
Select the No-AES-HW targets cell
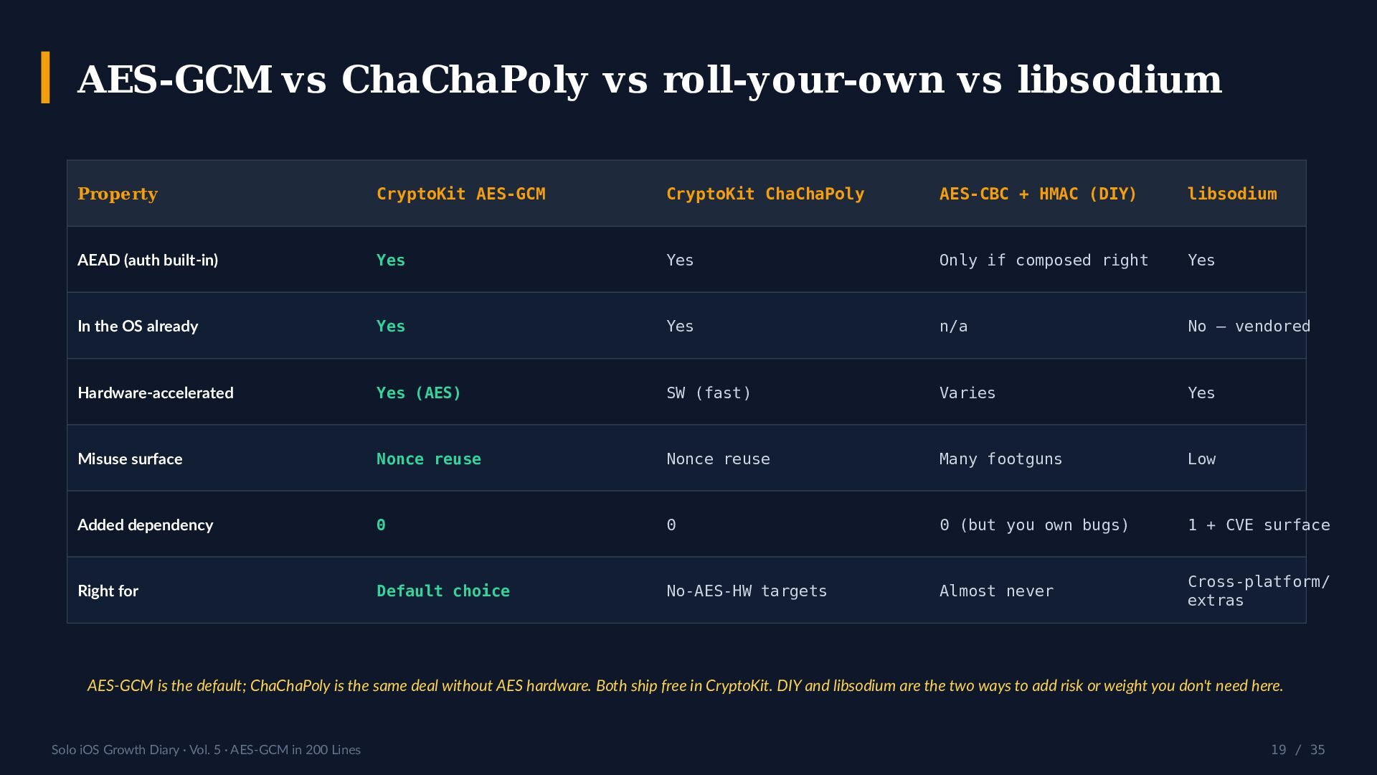click(747, 591)
